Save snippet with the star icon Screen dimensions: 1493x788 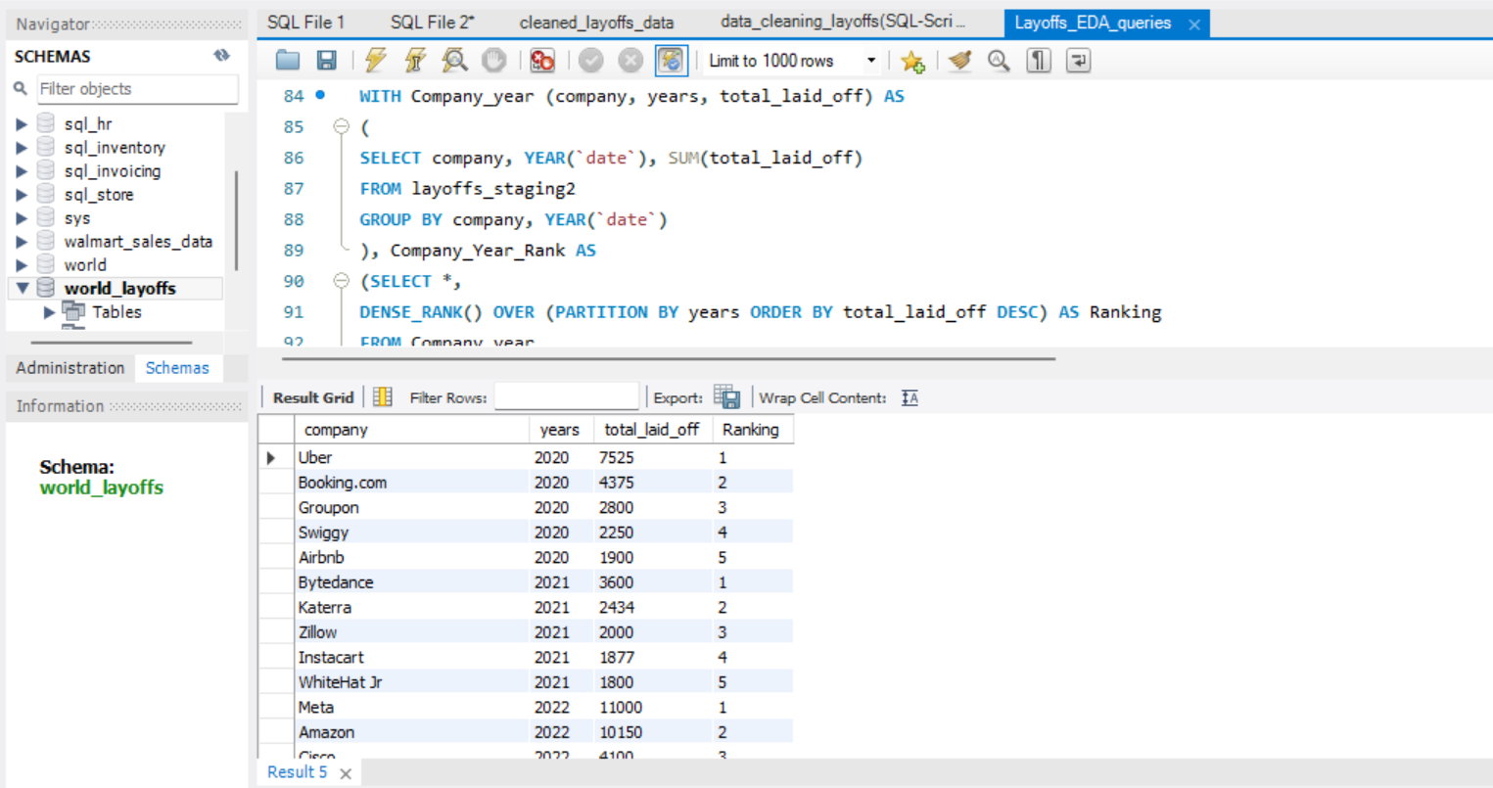(912, 62)
